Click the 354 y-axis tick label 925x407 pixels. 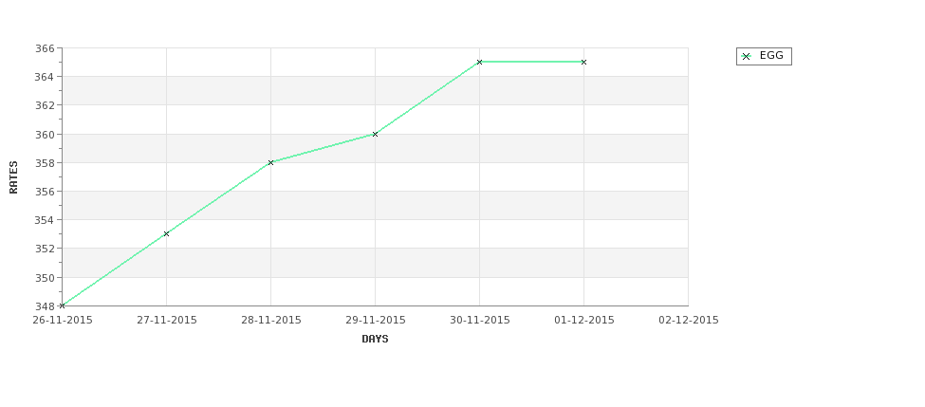pos(45,220)
